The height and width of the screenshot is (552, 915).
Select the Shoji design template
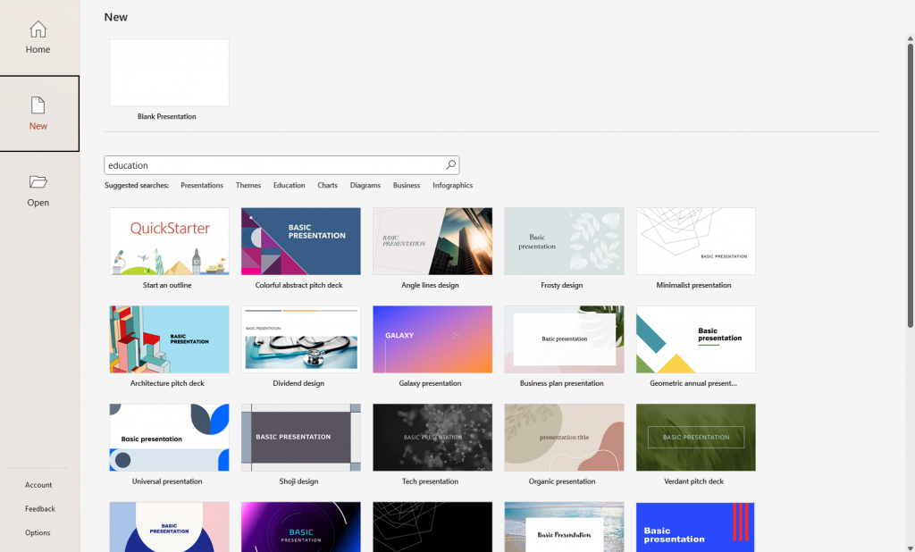coord(301,437)
